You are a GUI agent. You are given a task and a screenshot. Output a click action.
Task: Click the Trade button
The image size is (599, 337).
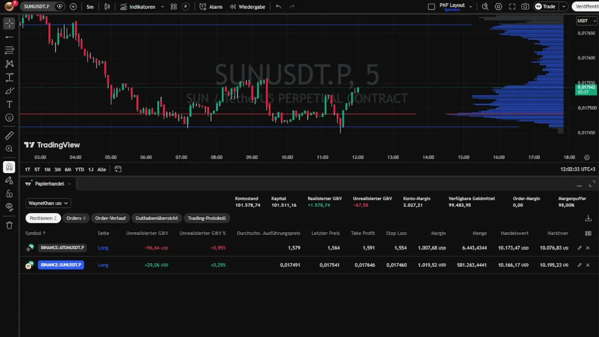(x=546, y=7)
